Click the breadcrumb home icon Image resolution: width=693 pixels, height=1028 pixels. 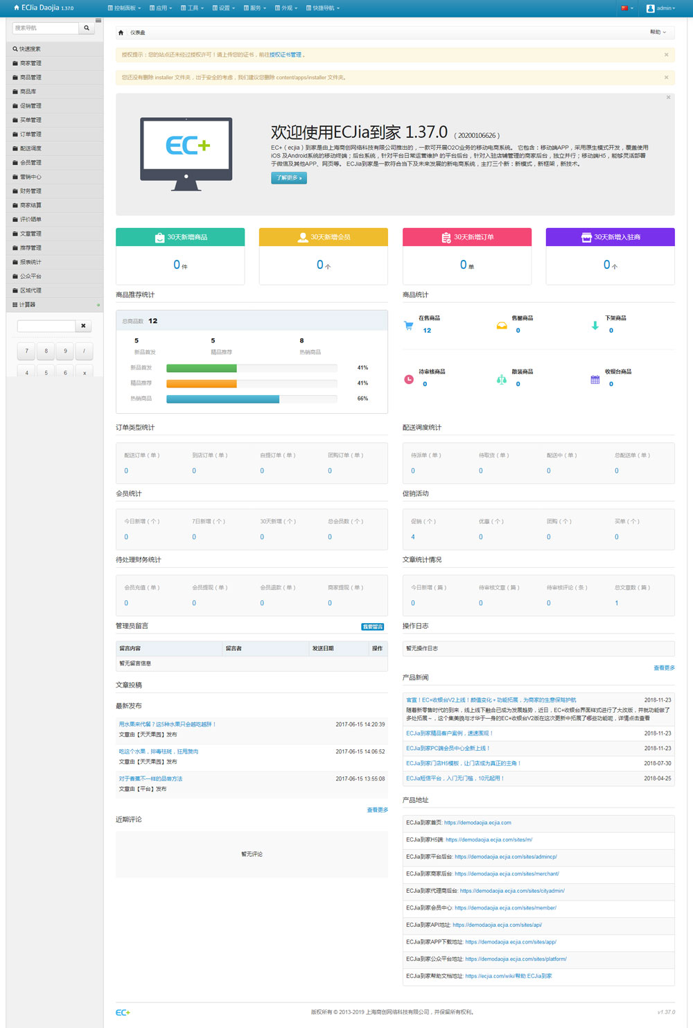pos(121,33)
